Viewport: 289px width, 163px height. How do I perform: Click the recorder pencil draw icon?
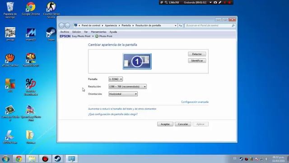pos(220,2)
